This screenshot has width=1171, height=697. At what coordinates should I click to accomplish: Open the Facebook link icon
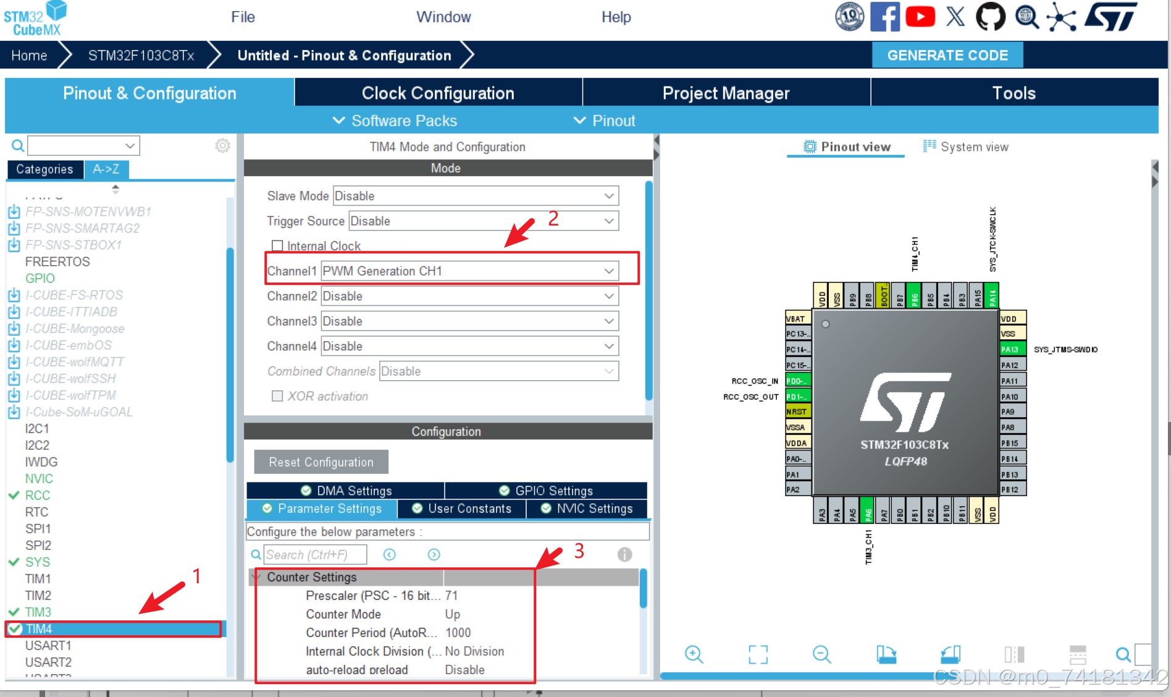click(884, 17)
